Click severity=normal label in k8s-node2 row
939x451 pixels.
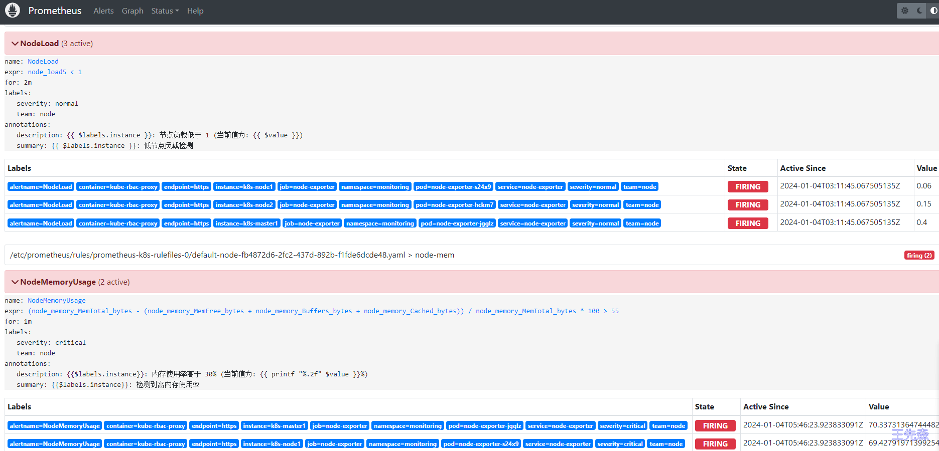pos(596,205)
